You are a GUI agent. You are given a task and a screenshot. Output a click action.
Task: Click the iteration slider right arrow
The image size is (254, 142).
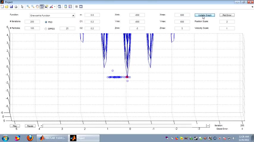point(208,125)
